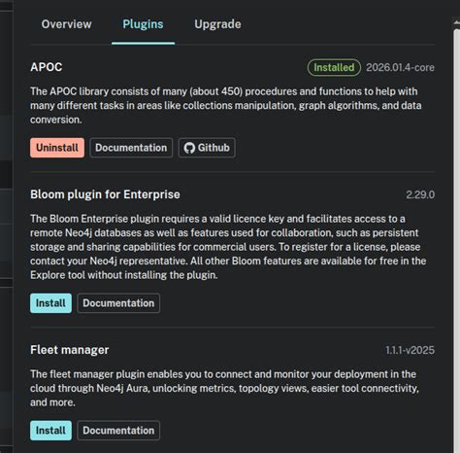The width and height of the screenshot is (460, 453).
Task: Switch to the Overview tab
Action: click(x=66, y=24)
